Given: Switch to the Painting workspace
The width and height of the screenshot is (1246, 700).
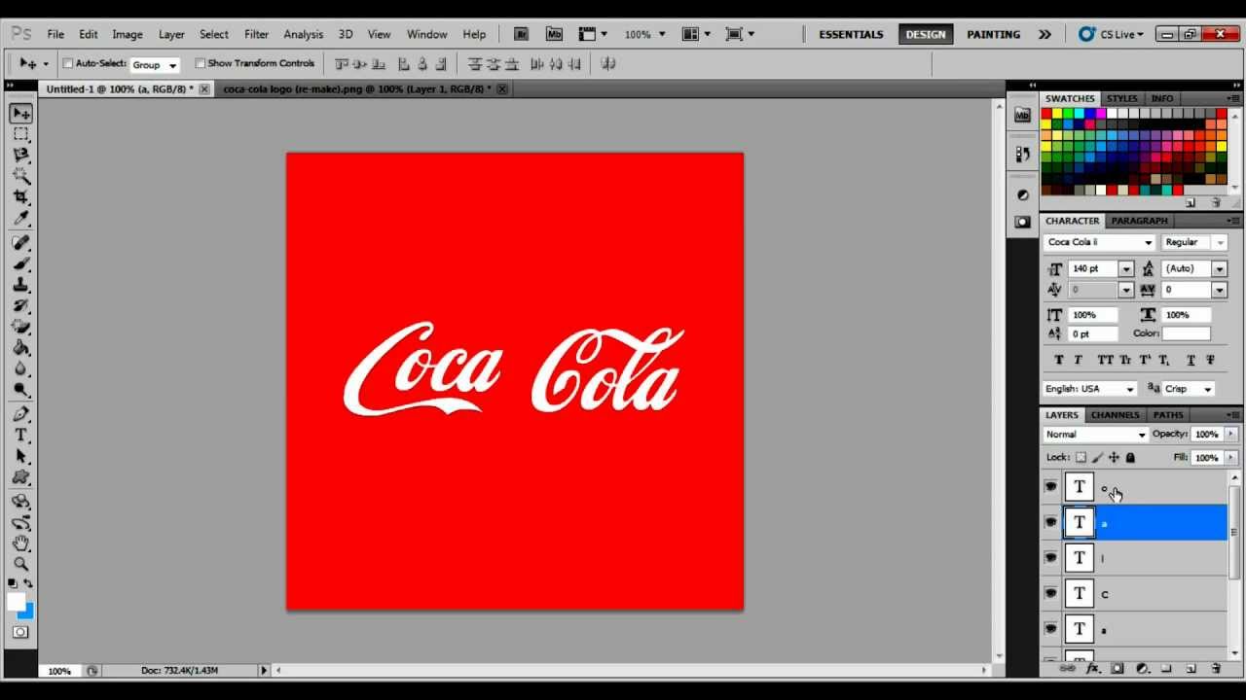Looking at the screenshot, I should coord(994,34).
